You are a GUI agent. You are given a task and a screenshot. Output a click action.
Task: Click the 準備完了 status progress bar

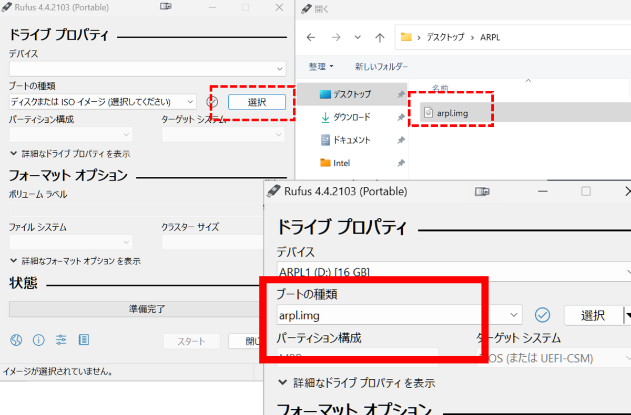[x=136, y=309]
